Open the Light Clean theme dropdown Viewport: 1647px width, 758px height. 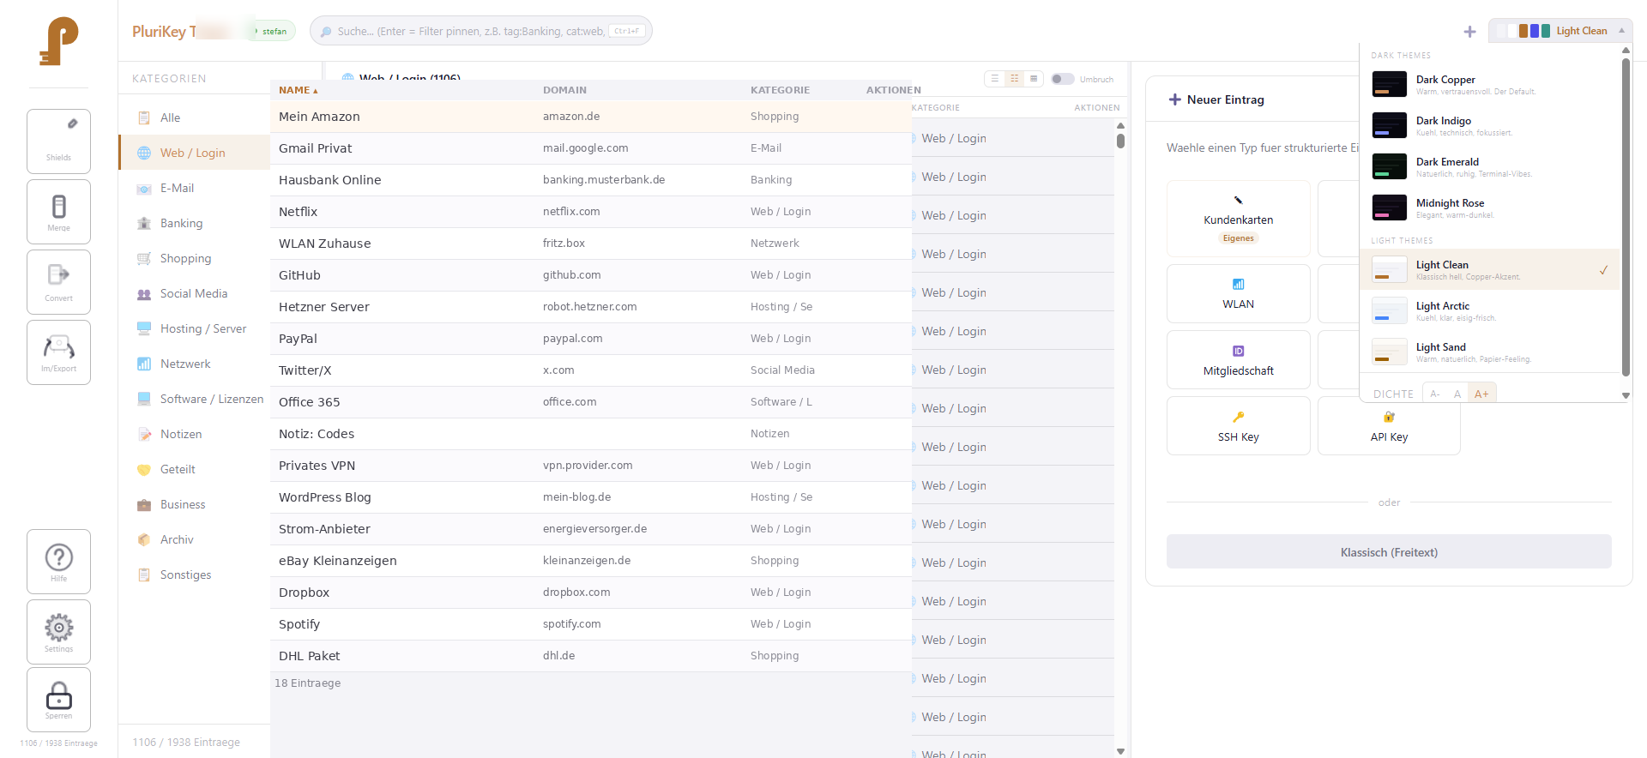1560,31
